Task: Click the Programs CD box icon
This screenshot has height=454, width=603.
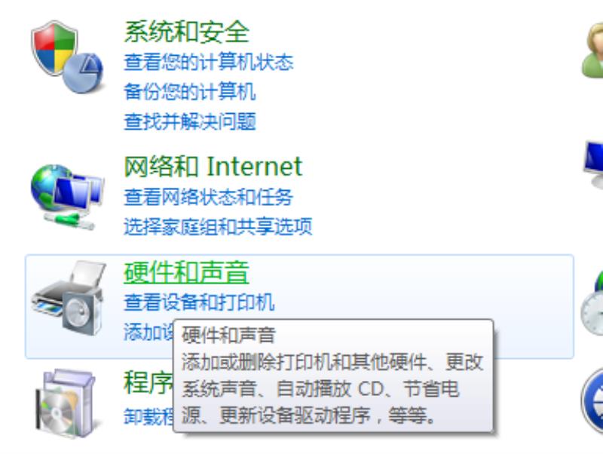Action: pyautogui.click(x=66, y=403)
